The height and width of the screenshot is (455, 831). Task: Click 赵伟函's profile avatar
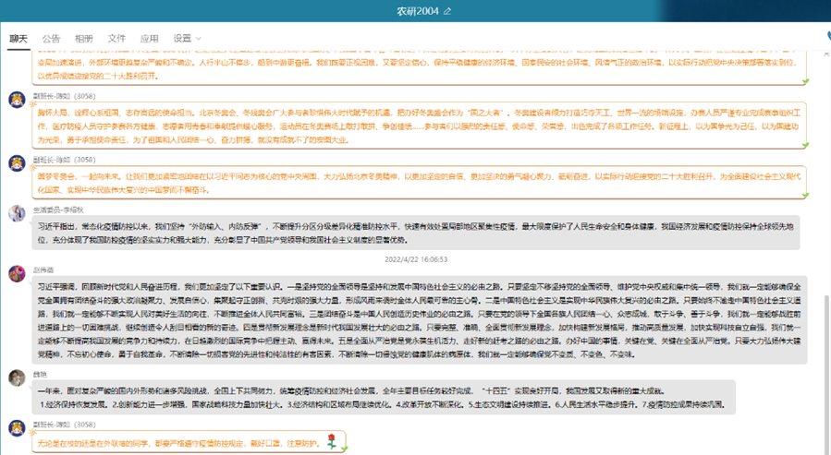coord(17,274)
